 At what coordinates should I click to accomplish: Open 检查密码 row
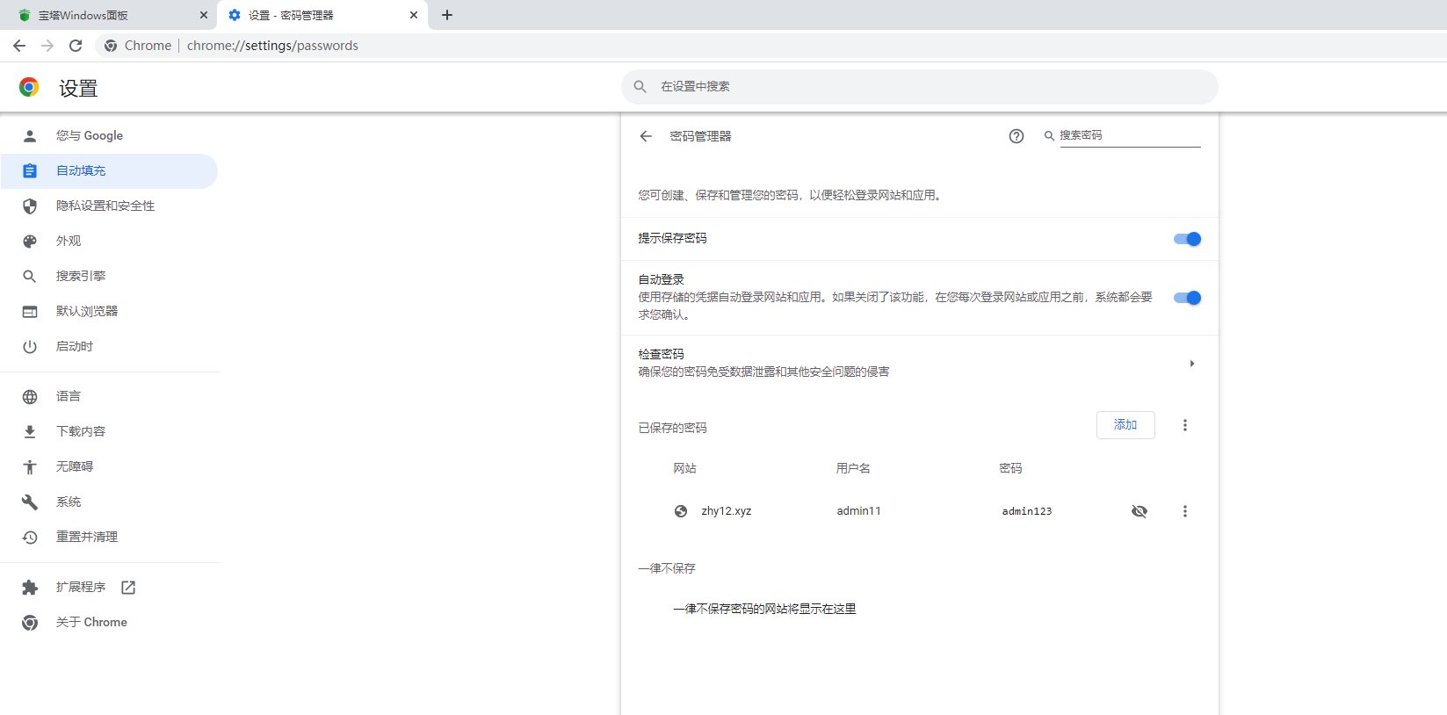coord(919,363)
